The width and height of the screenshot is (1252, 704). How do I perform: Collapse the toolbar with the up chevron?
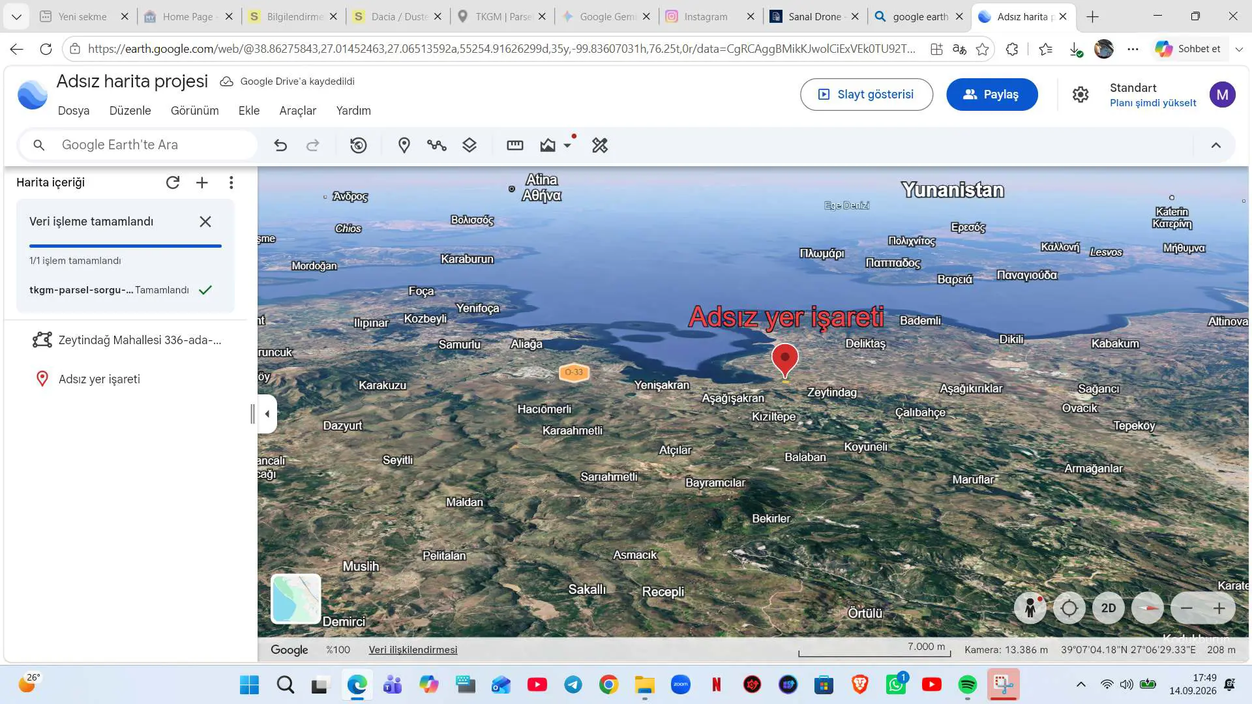pyautogui.click(x=1216, y=145)
